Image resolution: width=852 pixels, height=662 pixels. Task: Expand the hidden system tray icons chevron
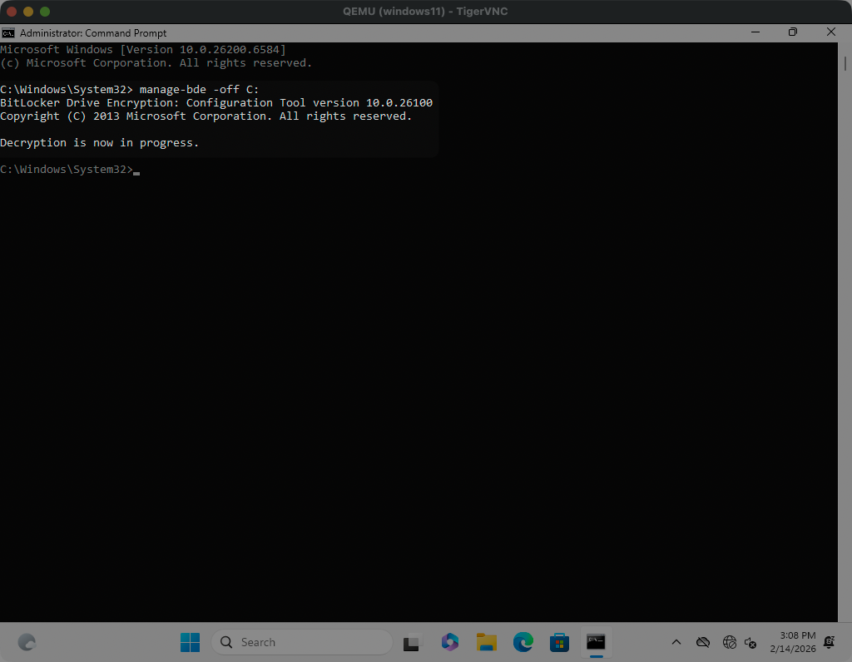pyautogui.click(x=676, y=642)
